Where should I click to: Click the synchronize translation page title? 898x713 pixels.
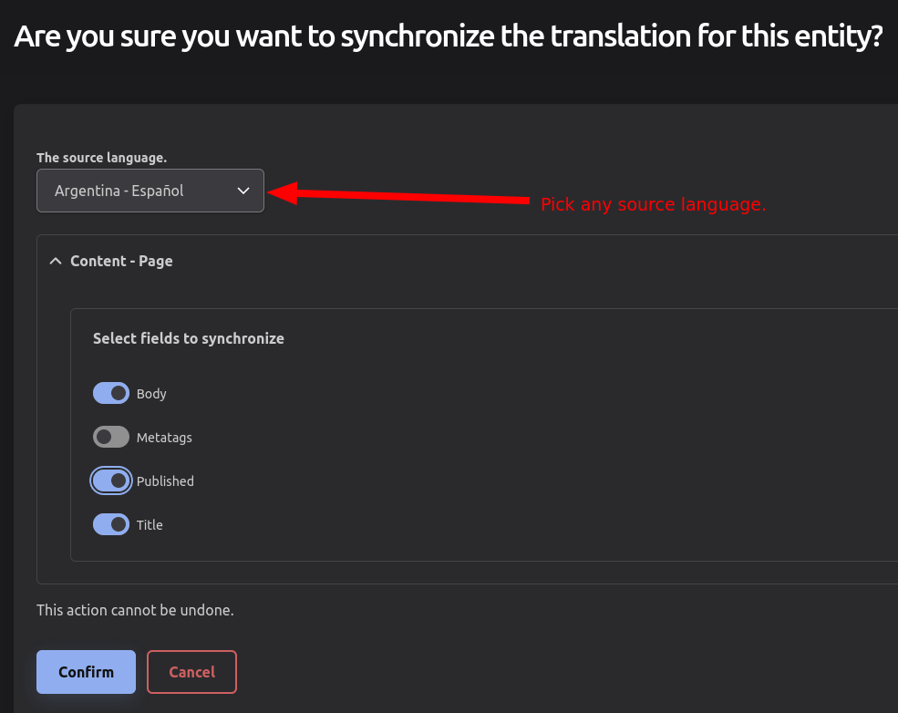(x=449, y=36)
